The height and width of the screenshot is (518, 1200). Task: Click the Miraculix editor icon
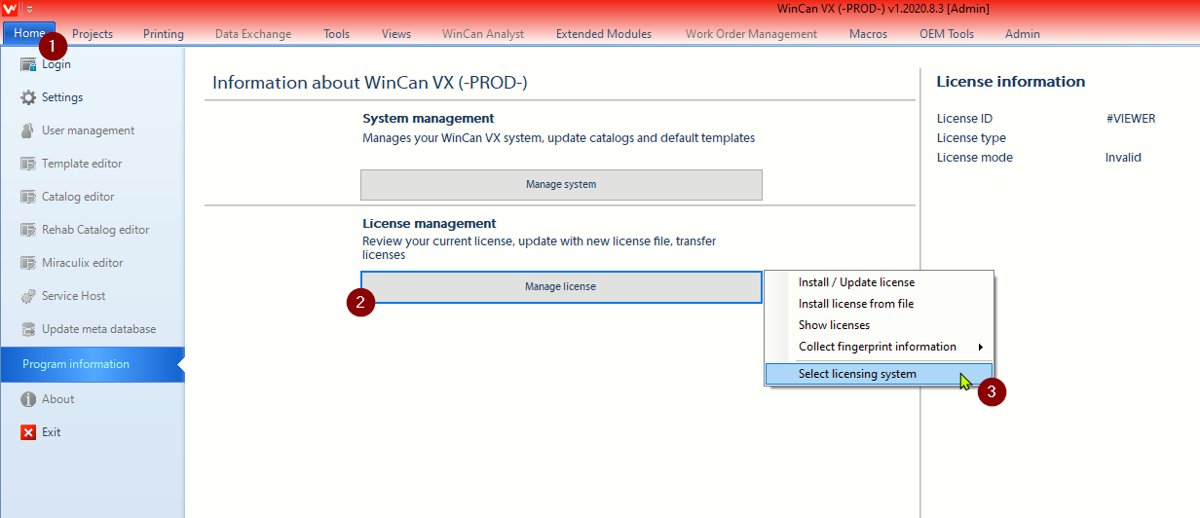[x=28, y=263]
